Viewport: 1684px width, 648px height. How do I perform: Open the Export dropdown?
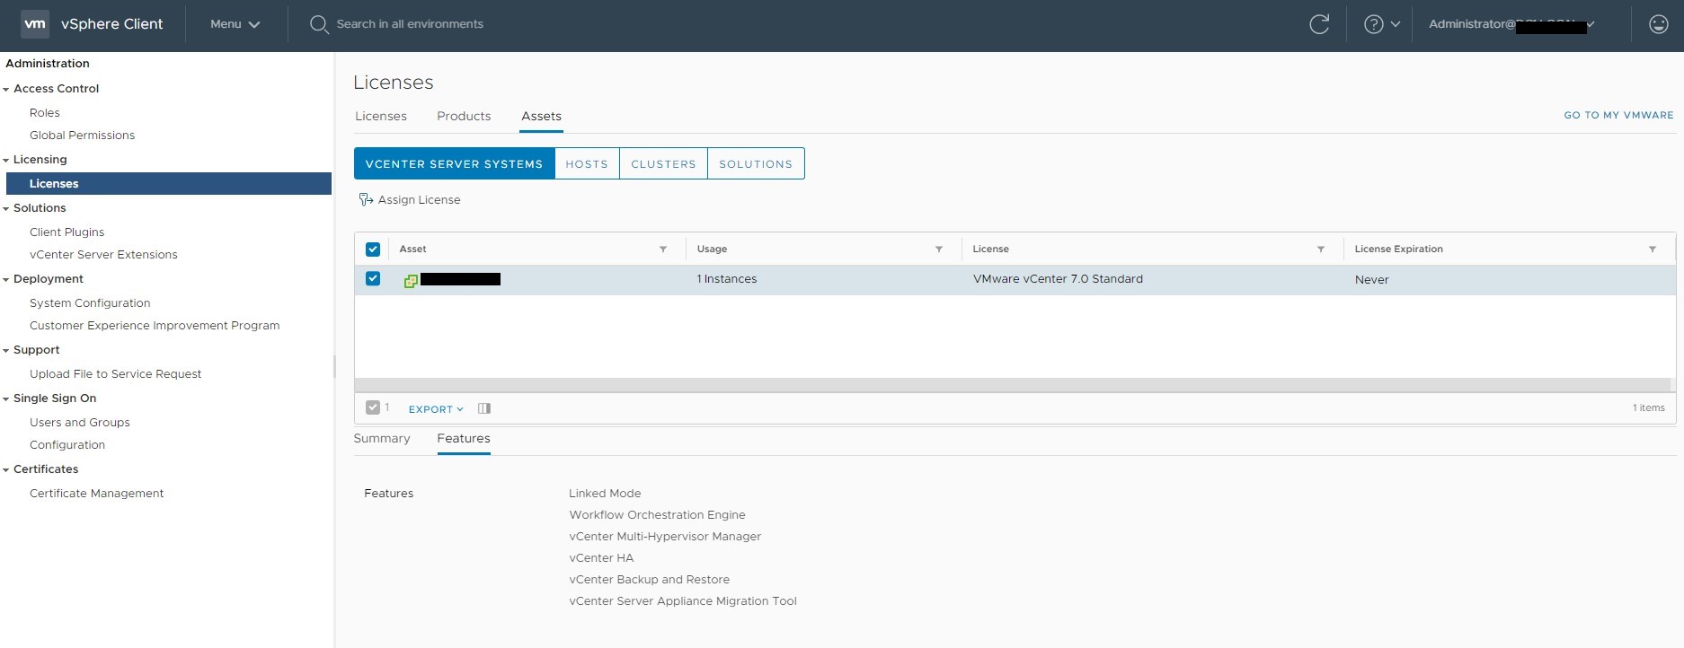[436, 409]
